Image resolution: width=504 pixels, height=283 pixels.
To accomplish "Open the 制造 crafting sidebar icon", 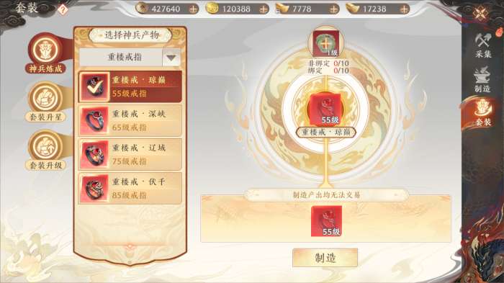I will tap(483, 79).
